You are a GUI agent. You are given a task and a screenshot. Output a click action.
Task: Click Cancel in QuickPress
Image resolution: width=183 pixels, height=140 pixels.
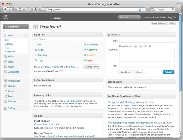[139, 72]
